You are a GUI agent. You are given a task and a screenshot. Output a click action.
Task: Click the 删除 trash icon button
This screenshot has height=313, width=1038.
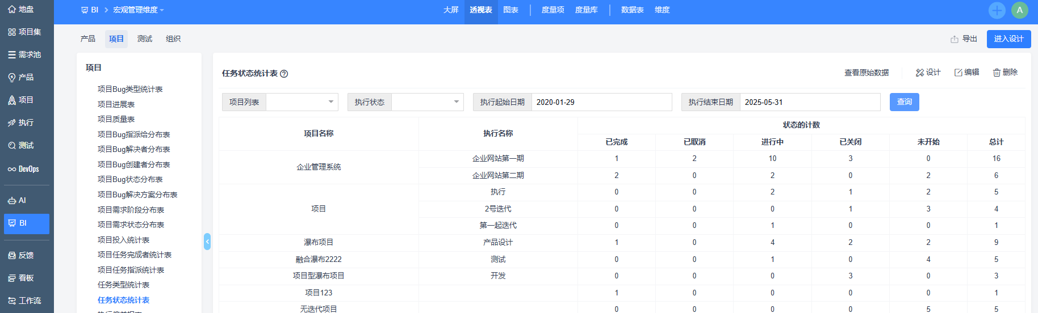click(1005, 73)
